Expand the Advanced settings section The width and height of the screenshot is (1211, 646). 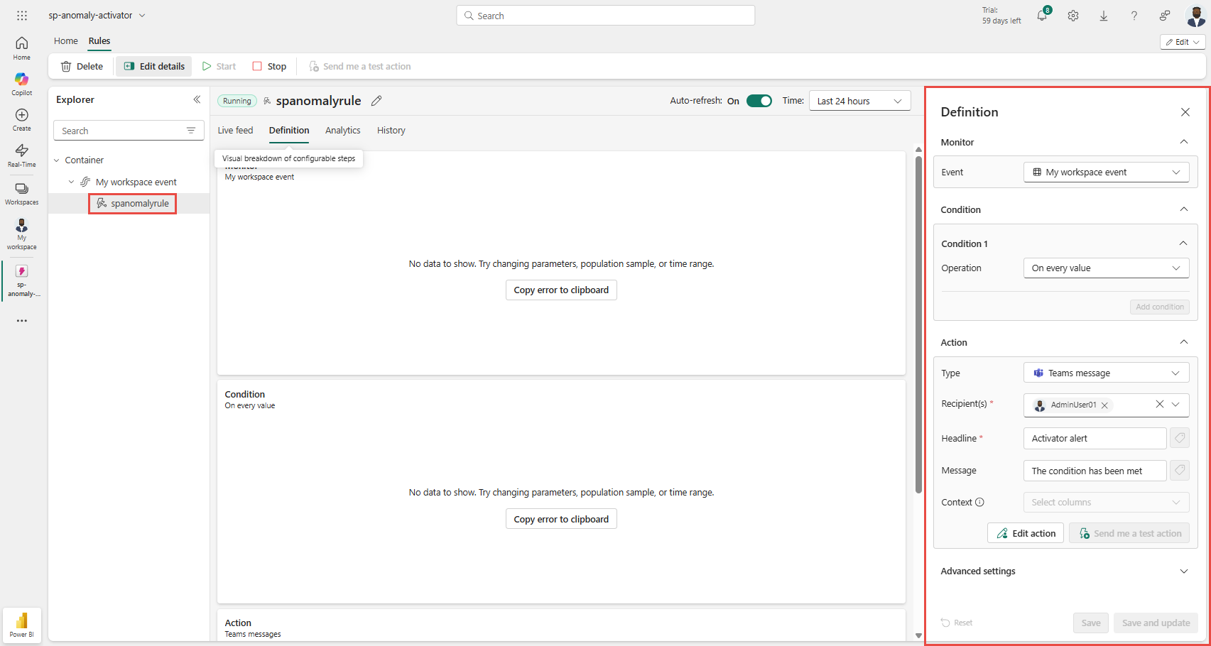1183,571
